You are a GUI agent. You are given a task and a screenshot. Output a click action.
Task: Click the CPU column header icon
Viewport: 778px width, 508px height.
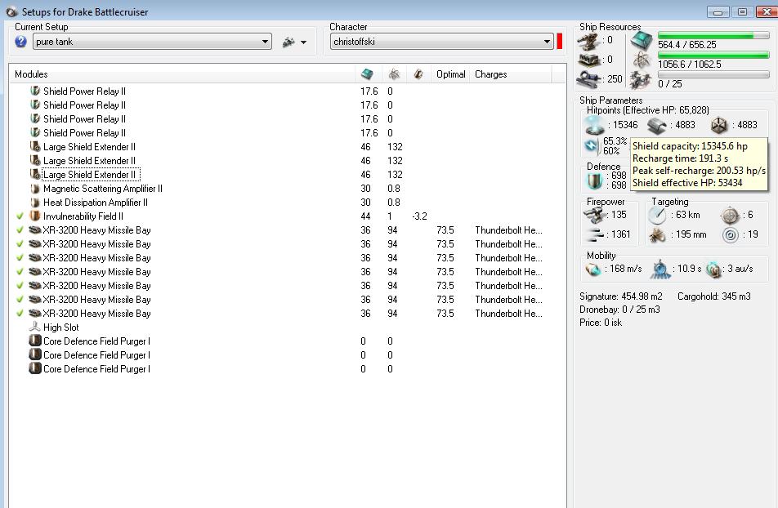[367, 74]
